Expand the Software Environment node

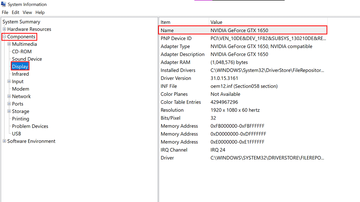click(4, 141)
